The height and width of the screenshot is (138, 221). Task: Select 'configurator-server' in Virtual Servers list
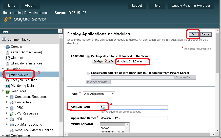pos(112,131)
